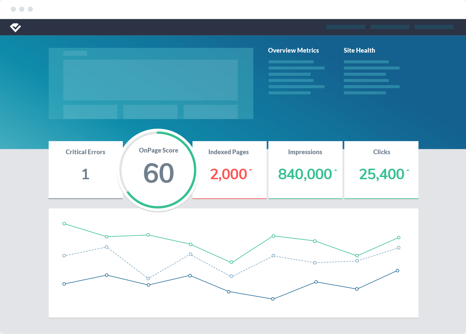Click the 2,000 indexed pages value
The height and width of the screenshot is (334, 466).
pos(229,174)
